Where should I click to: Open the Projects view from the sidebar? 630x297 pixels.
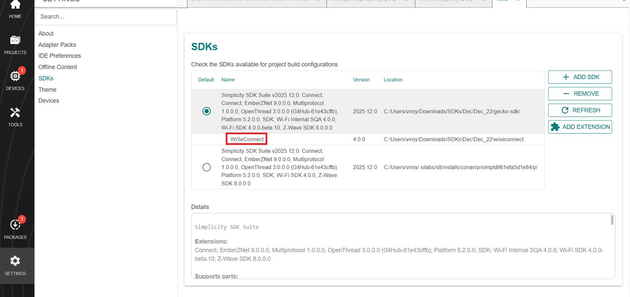pos(15,45)
